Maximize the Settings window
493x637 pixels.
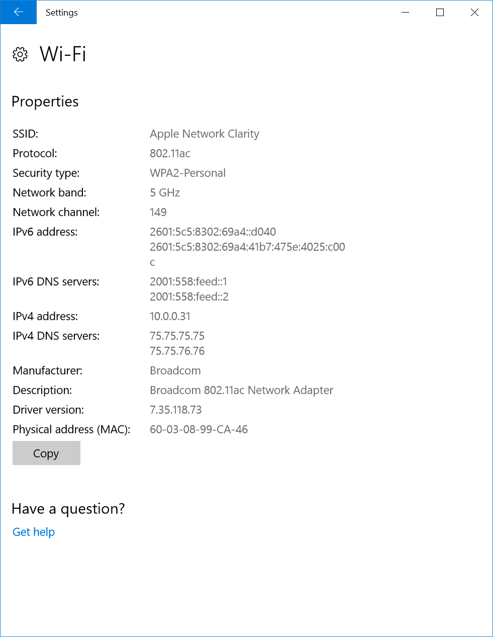tap(440, 12)
